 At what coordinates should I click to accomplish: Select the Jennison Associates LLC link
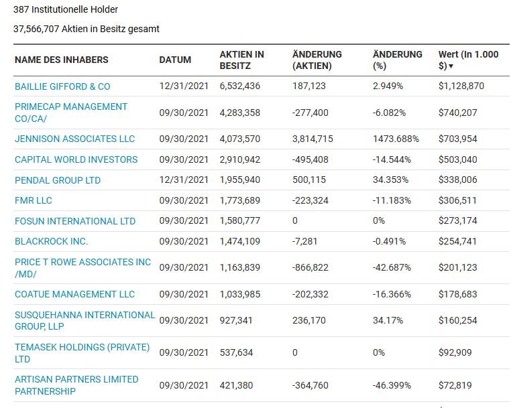(74, 139)
